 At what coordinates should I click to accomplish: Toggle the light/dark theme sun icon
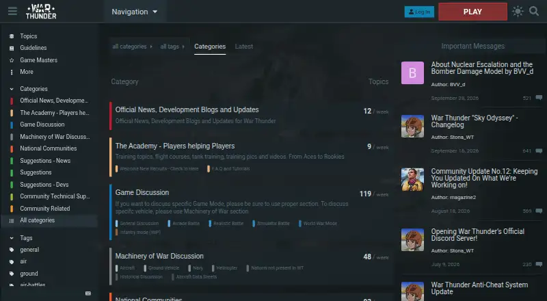point(518,12)
